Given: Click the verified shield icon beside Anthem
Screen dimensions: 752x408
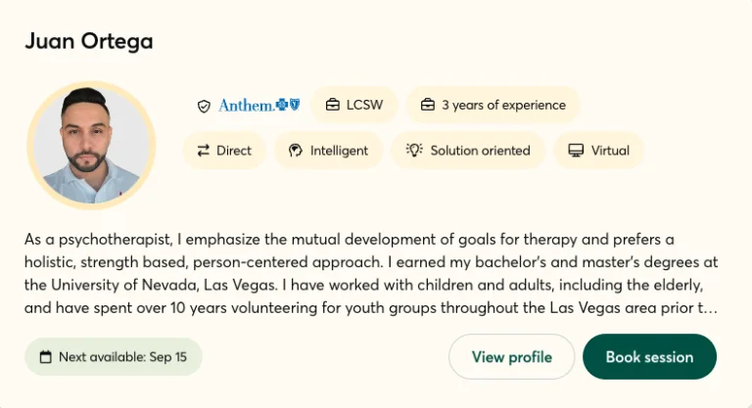Looking at the screenshot, I should pos(204,106).
